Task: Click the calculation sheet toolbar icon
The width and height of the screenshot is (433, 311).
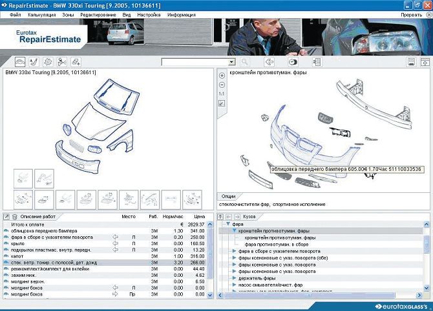Action: pyautogui.click(x=317, y=62)
